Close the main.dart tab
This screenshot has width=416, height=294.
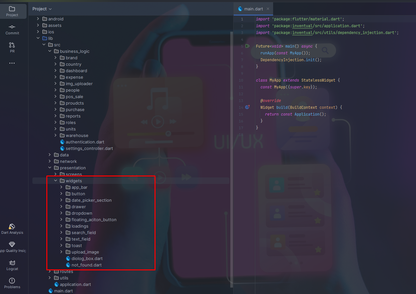click(268, 9)
